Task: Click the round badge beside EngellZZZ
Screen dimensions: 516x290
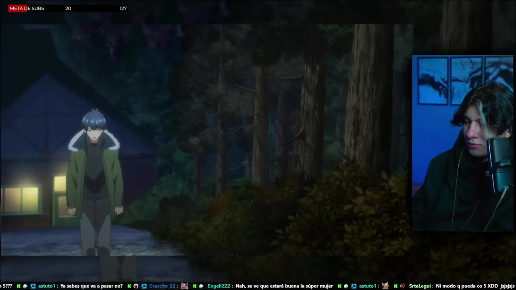Action: [x=201, y=286]
